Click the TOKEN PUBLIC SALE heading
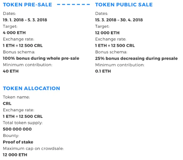Viewport: 183px width, 160px height. 124,5
